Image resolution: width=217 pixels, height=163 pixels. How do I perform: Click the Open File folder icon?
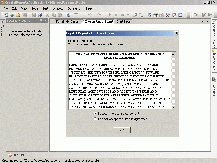point(18,15)
